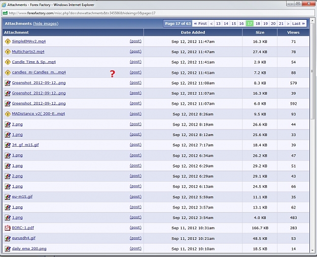Viewport: 317px width, 257px height.
Task: Click the Views column header
Action: coord(293,32)
